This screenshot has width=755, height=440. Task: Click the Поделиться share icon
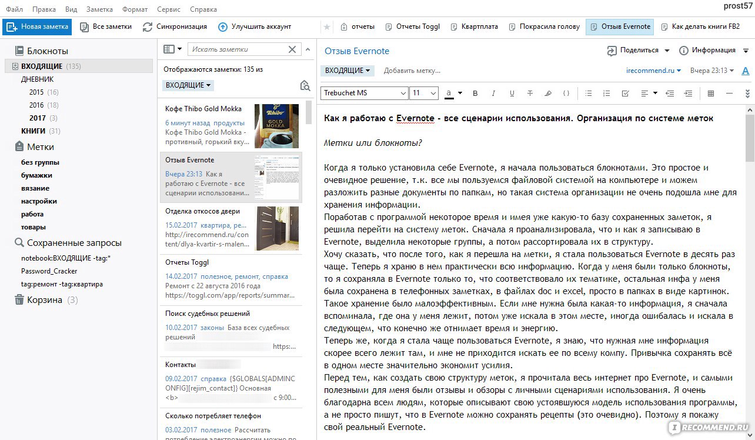click(x=612, y=51)
